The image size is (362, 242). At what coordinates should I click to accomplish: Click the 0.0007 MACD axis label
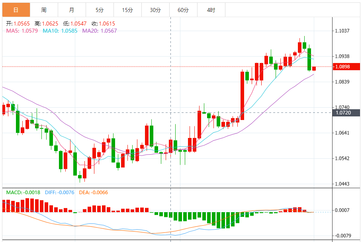pyautogui.click(x=342, y=210)
